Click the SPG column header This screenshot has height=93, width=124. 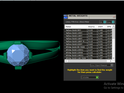109,27
